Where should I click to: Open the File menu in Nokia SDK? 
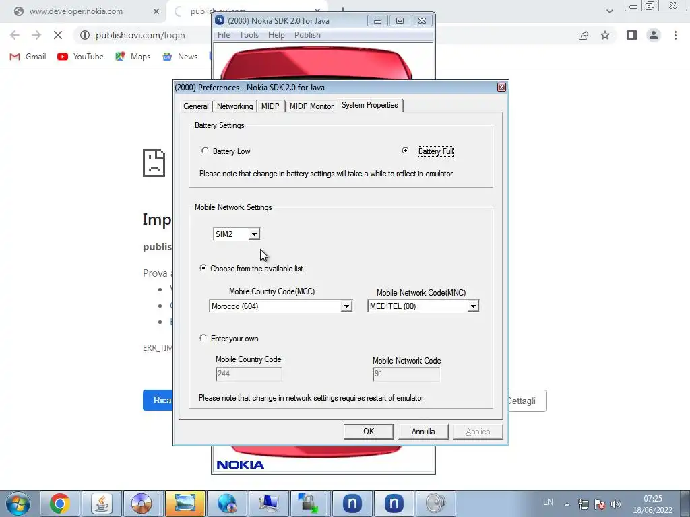tap(224, 35)
